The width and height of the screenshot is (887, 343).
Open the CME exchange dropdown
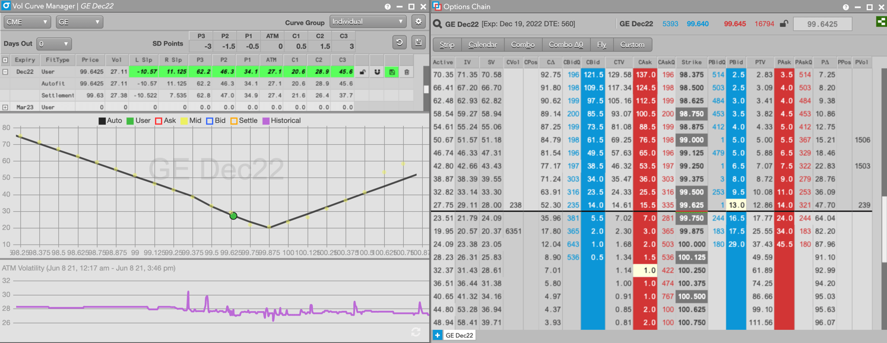point(27,22)
